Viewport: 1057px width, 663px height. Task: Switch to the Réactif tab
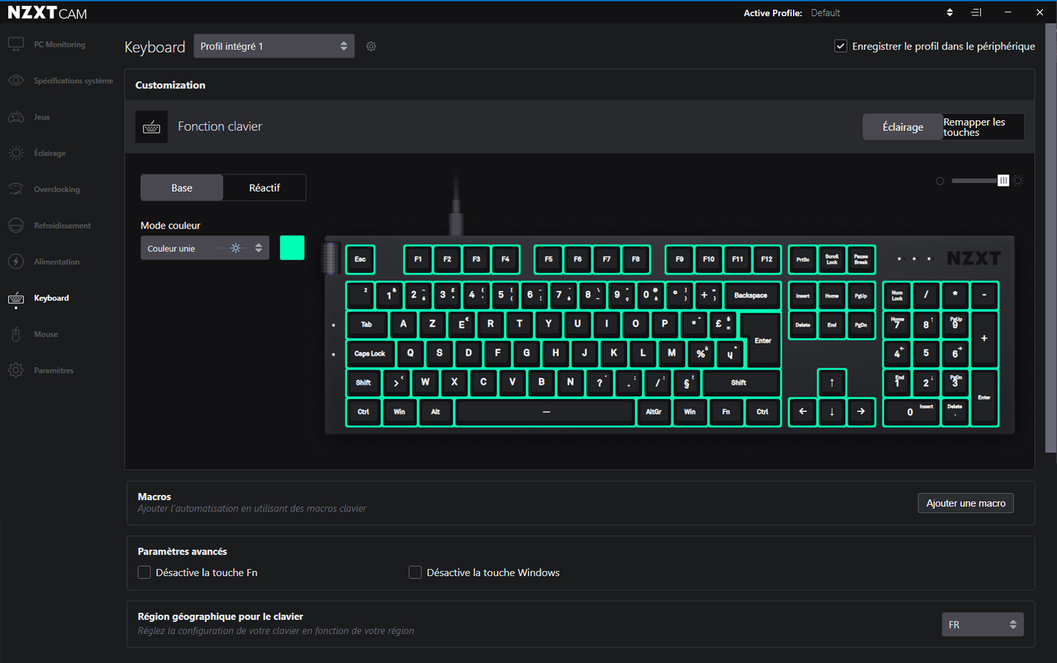(264, 188)
